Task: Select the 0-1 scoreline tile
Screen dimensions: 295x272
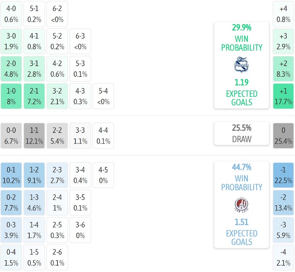Action: click(11, 175)
